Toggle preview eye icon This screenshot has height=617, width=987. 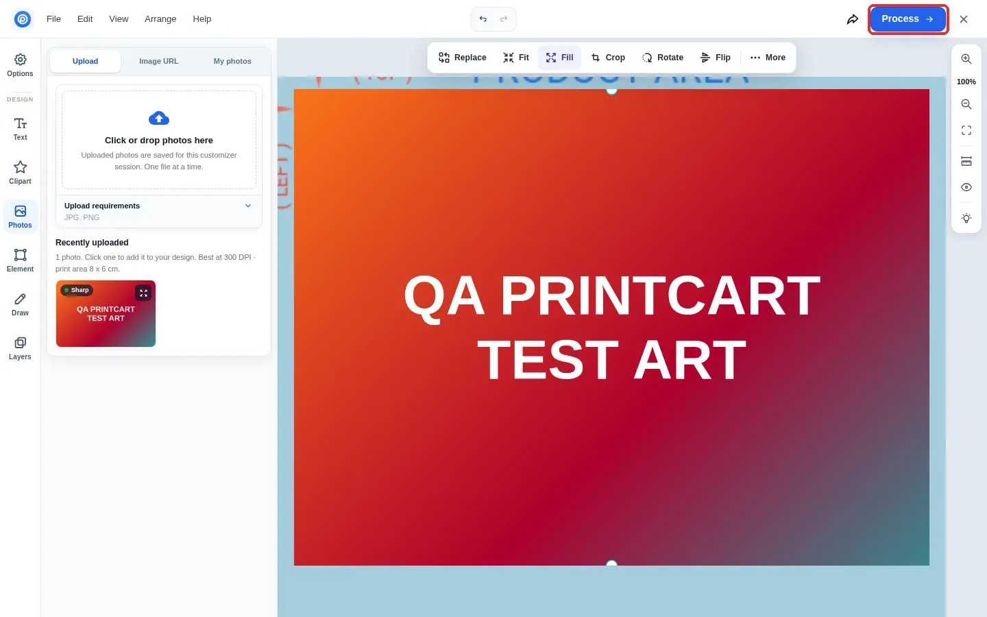[x=966, y=187]
